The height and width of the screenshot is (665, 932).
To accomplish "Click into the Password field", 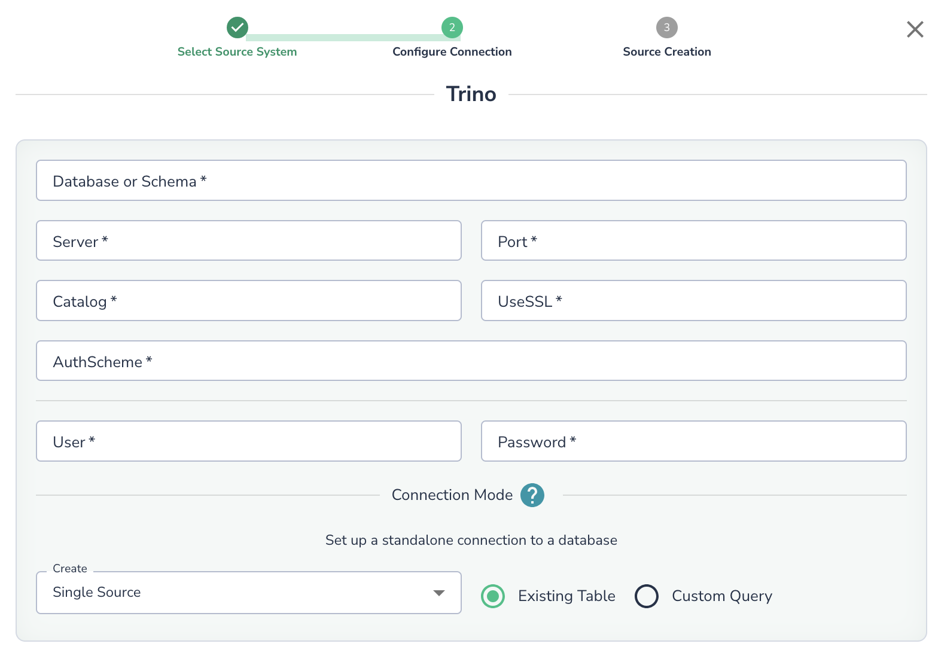I will point(694,441).
